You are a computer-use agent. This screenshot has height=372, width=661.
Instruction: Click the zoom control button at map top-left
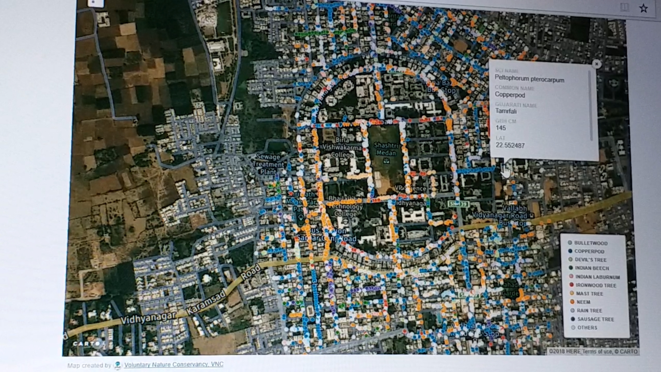[95, 3]
